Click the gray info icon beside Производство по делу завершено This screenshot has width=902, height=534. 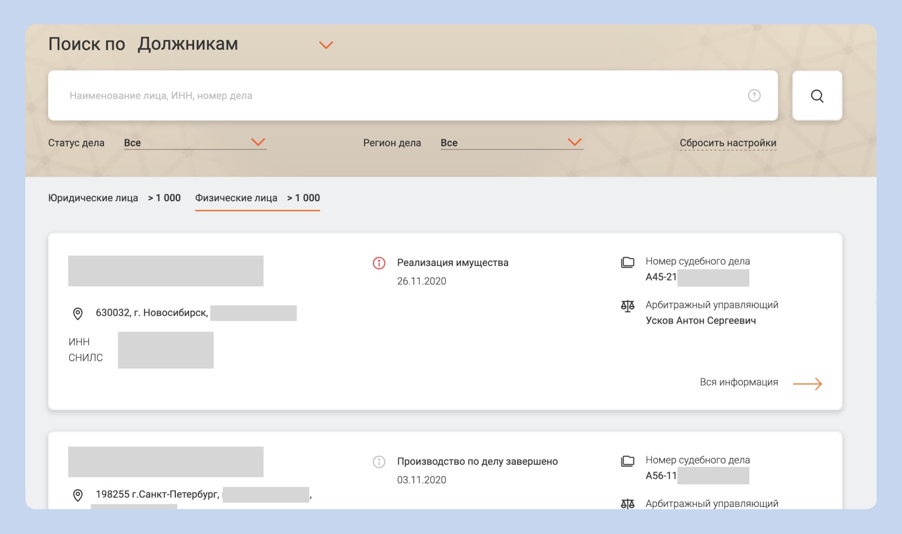click(379, 462)
